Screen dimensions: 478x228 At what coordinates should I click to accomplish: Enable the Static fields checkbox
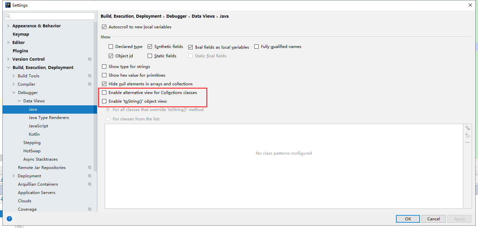coord(150,56)
